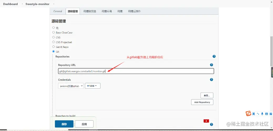Viewport: 273px width, 131px height.
Task: Open help for the Repositories section
Action: click(x=214, y=57)
